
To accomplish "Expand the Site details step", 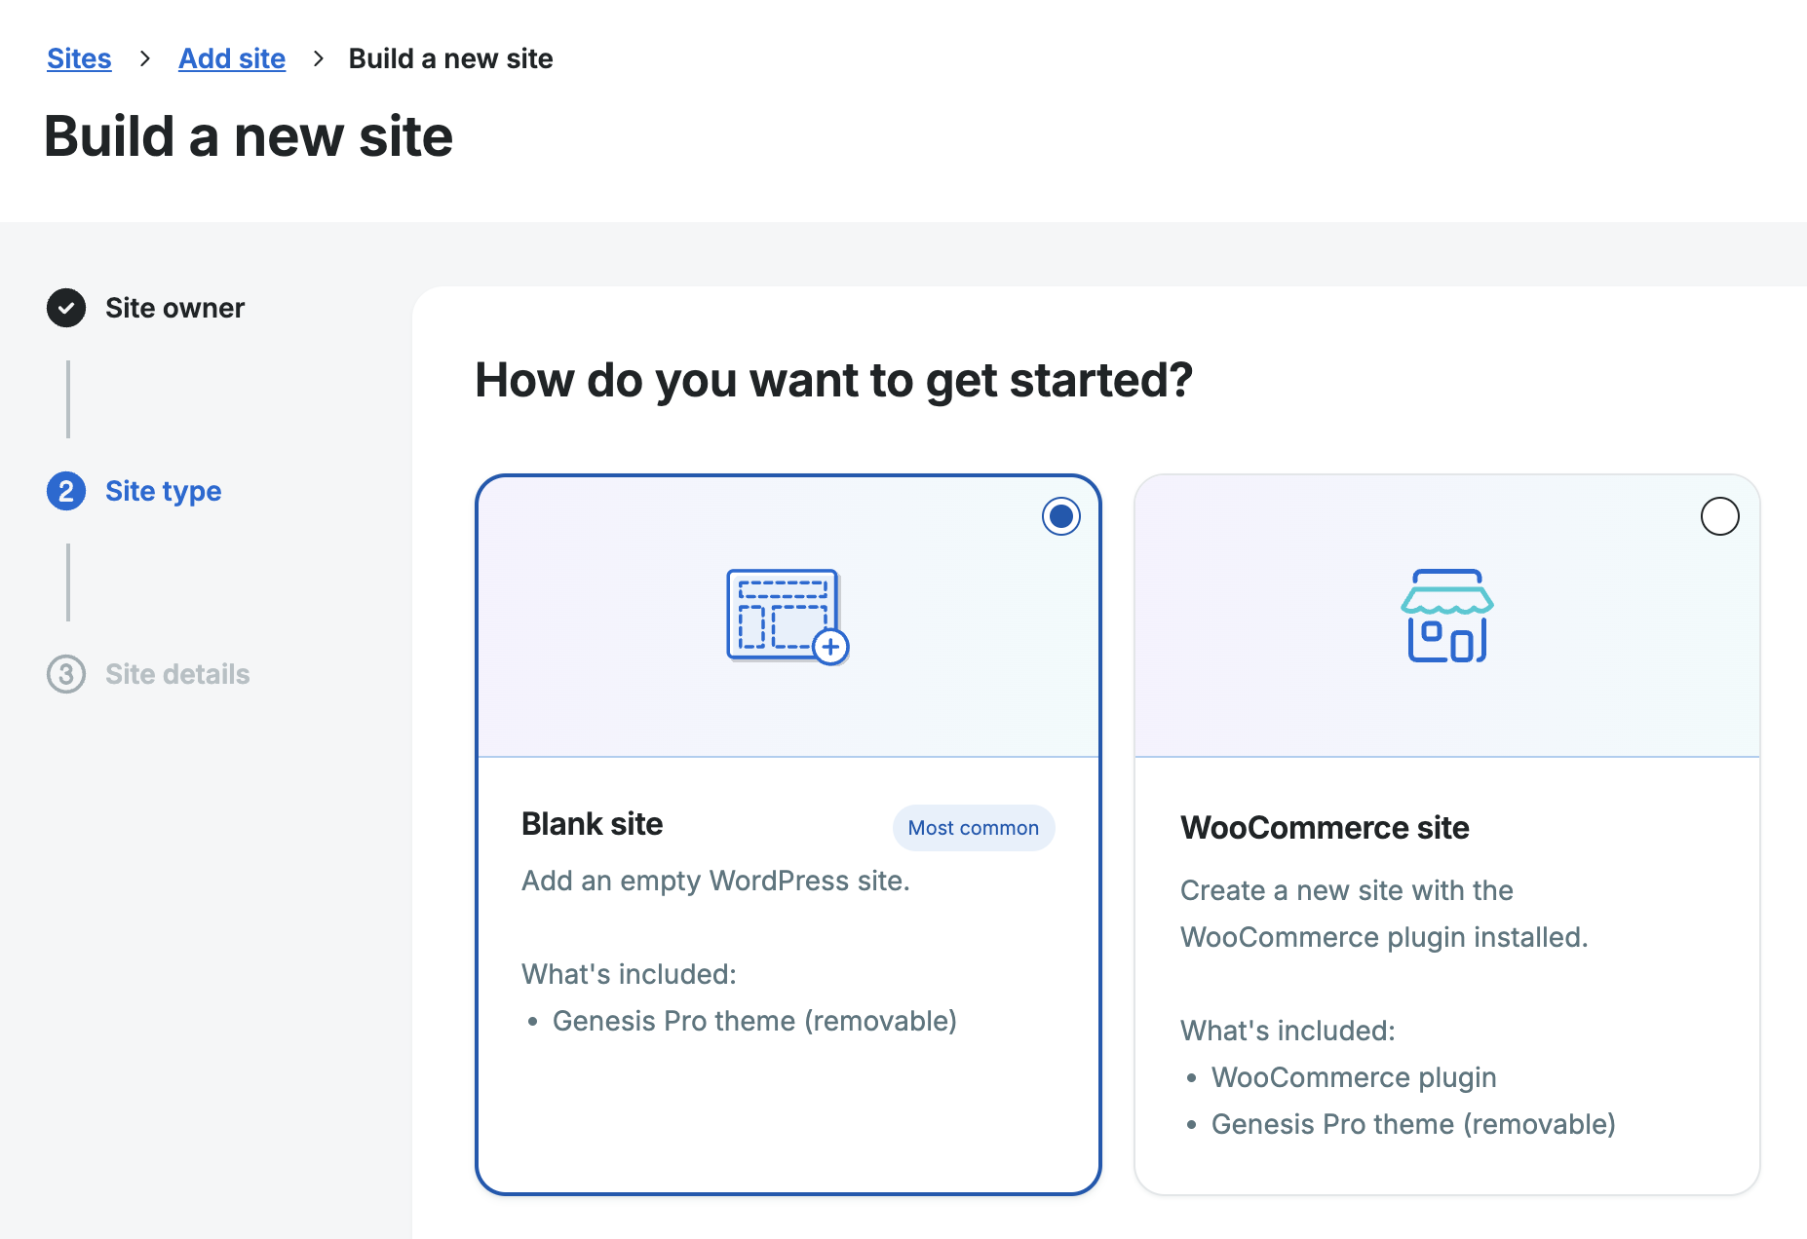I will pyautogui.click(x=176, y=674).
